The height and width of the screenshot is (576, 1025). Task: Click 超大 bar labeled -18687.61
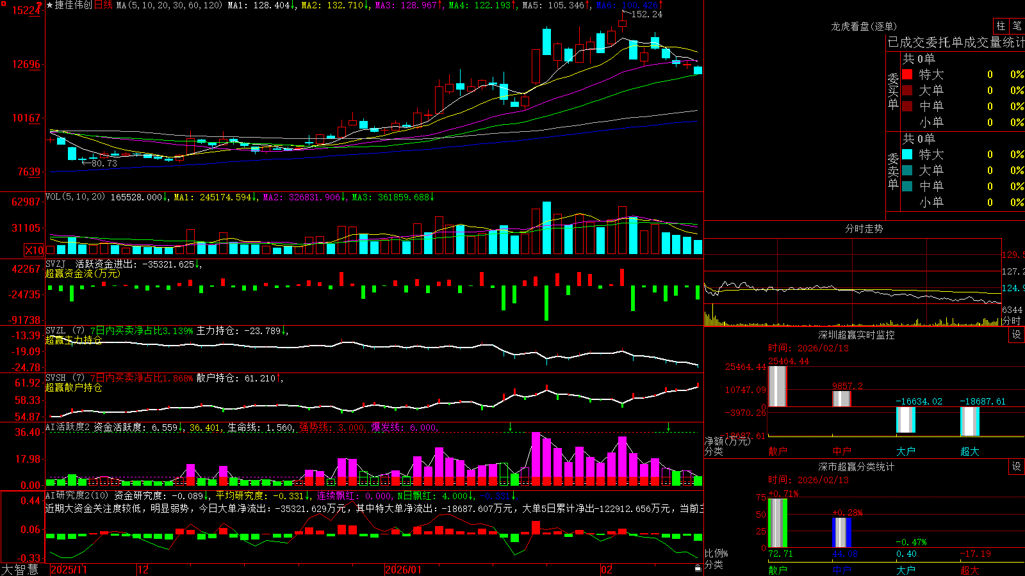pos(970,421)
